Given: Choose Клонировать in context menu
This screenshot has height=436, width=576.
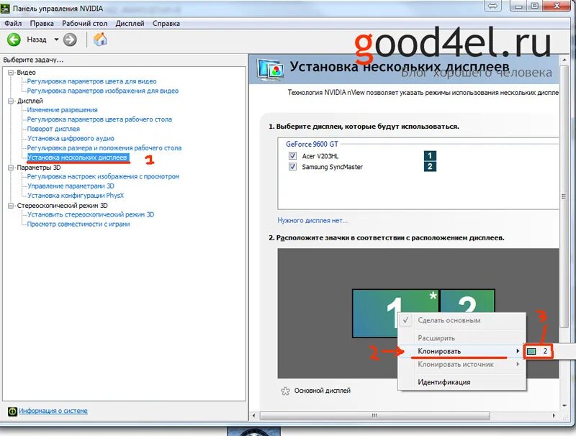Looking at the screenshot, I should [x=462, y=351].
